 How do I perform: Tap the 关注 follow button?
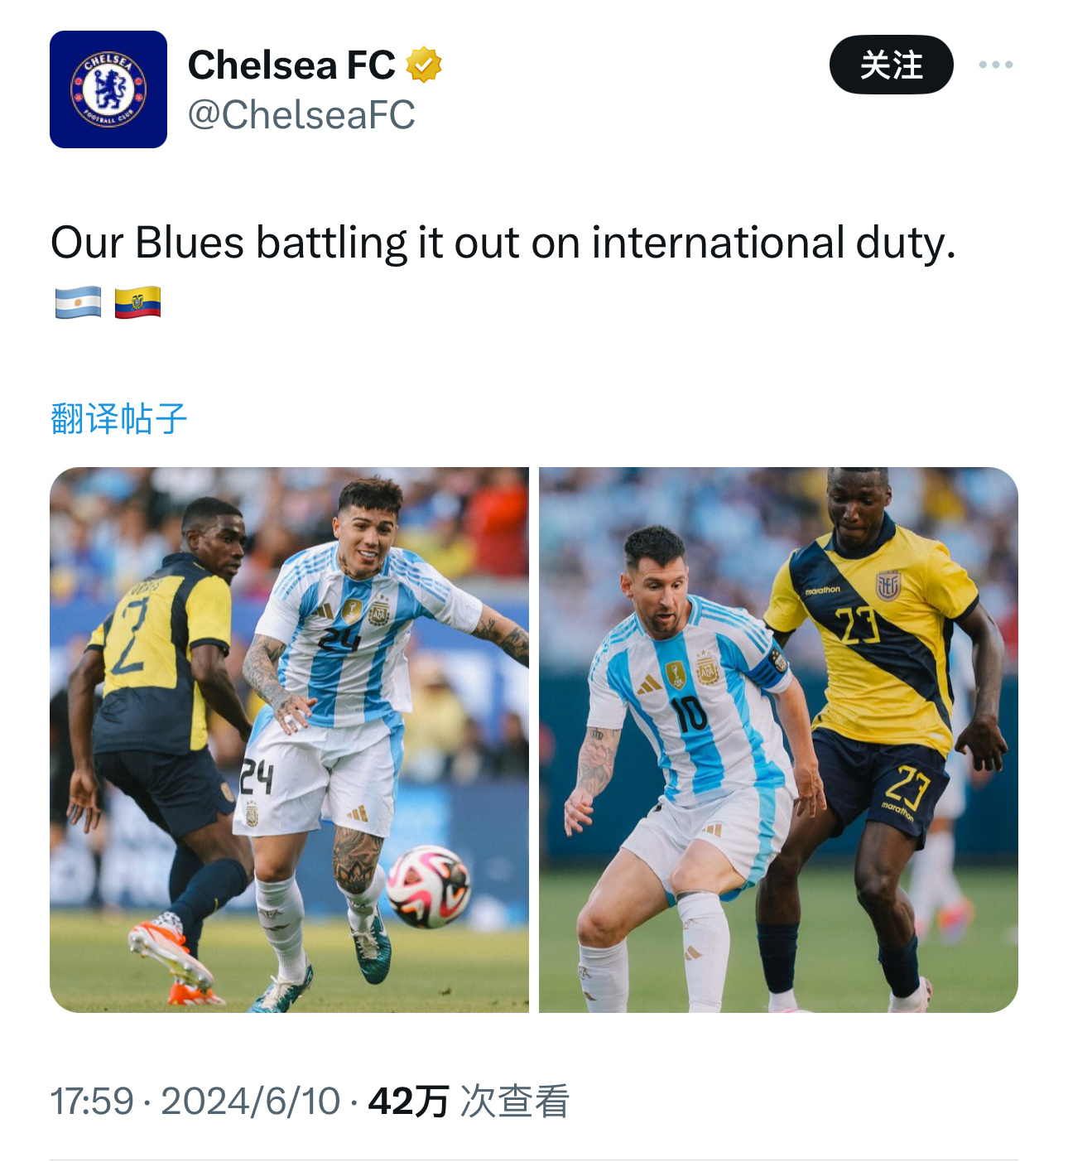891,65
